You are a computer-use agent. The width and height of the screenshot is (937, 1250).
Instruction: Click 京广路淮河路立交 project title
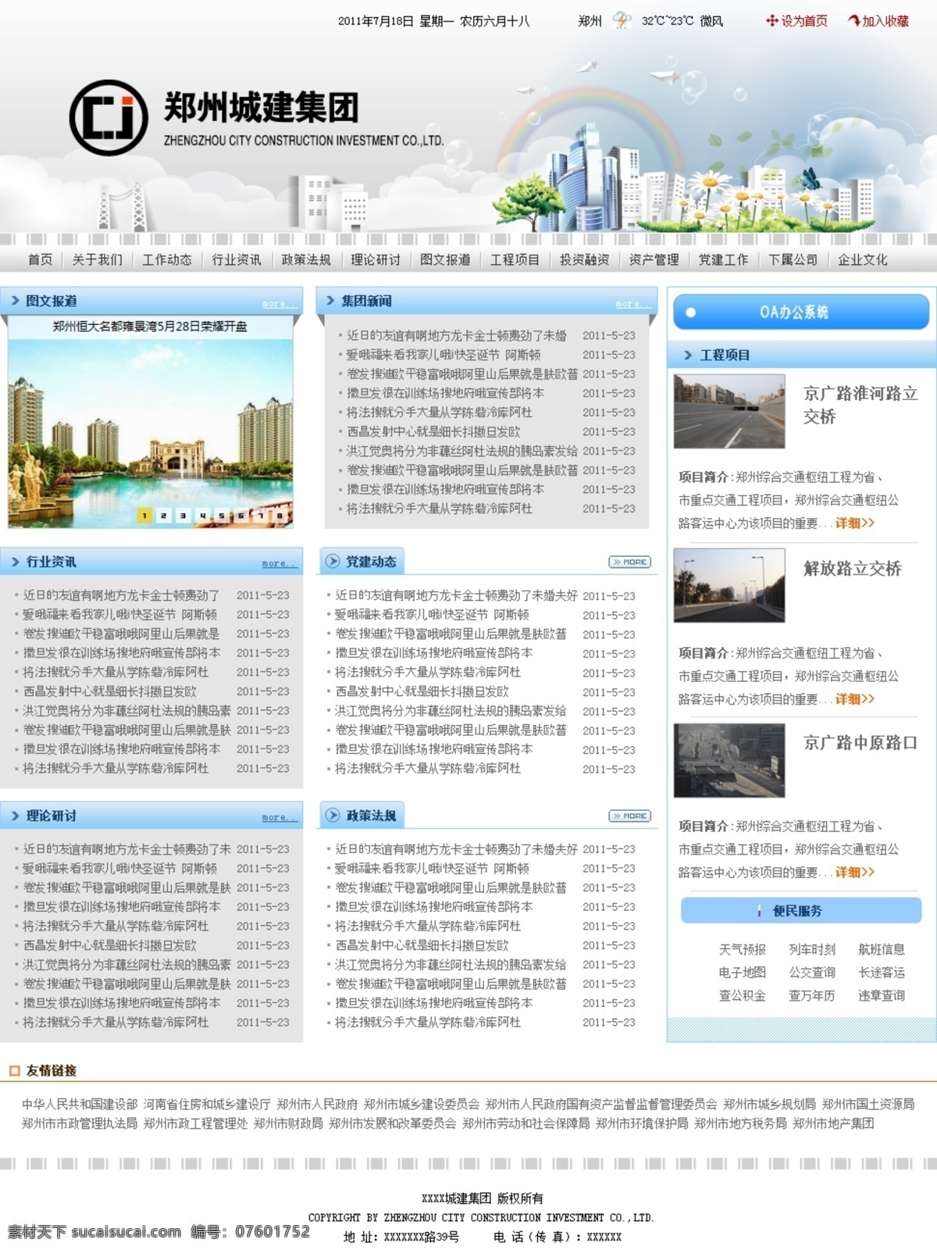click(860, 405)
